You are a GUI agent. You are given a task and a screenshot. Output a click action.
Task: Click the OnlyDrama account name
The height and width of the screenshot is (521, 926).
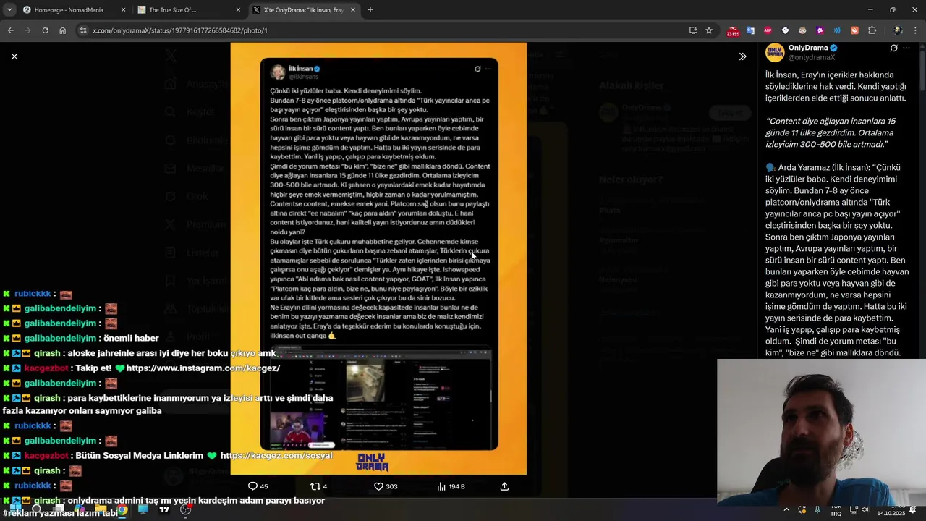pos(808,48)
